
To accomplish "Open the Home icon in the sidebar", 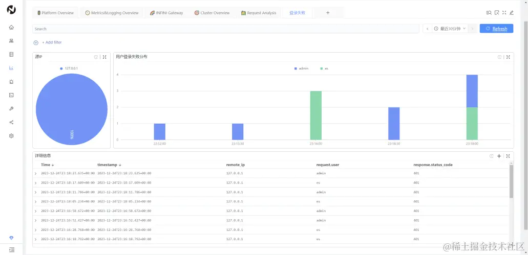I will click(x=11, y=27).
